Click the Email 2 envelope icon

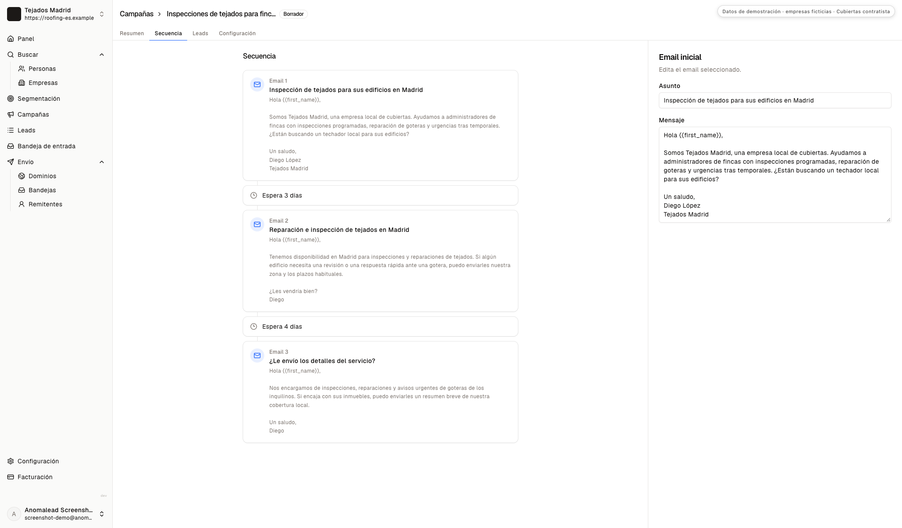pos(257,224)
